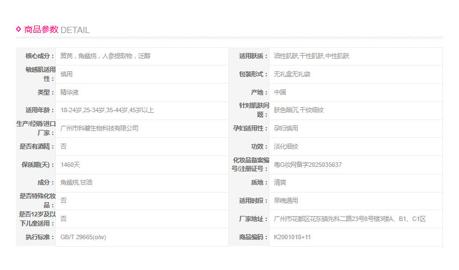459x270 pixels.
Task: Click the 成分 value 角鲨烷,甘油
Action: (x=78, y=183)
